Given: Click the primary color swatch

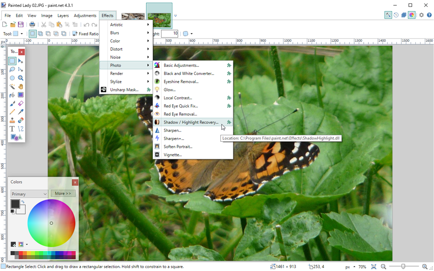Looking at the screenshot, I should click(15, 204).
